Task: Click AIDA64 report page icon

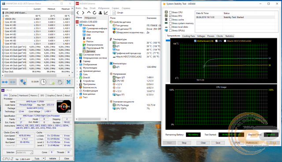Action: (114, 13)
